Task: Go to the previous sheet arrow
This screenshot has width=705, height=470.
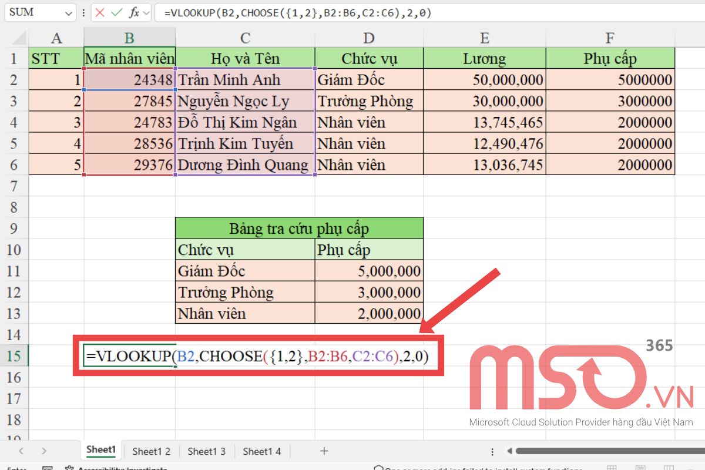Action: click(21, 451)
